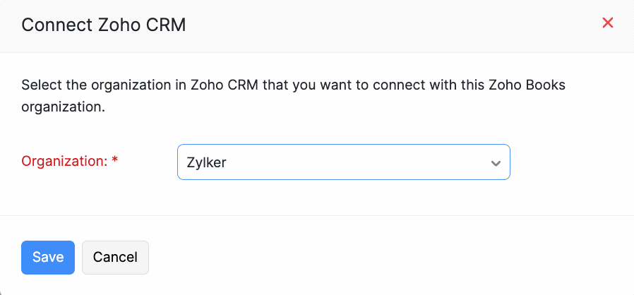
Task: Save the Zoho CRM connection
Action: pyautogui.click(x=48, y=257)
